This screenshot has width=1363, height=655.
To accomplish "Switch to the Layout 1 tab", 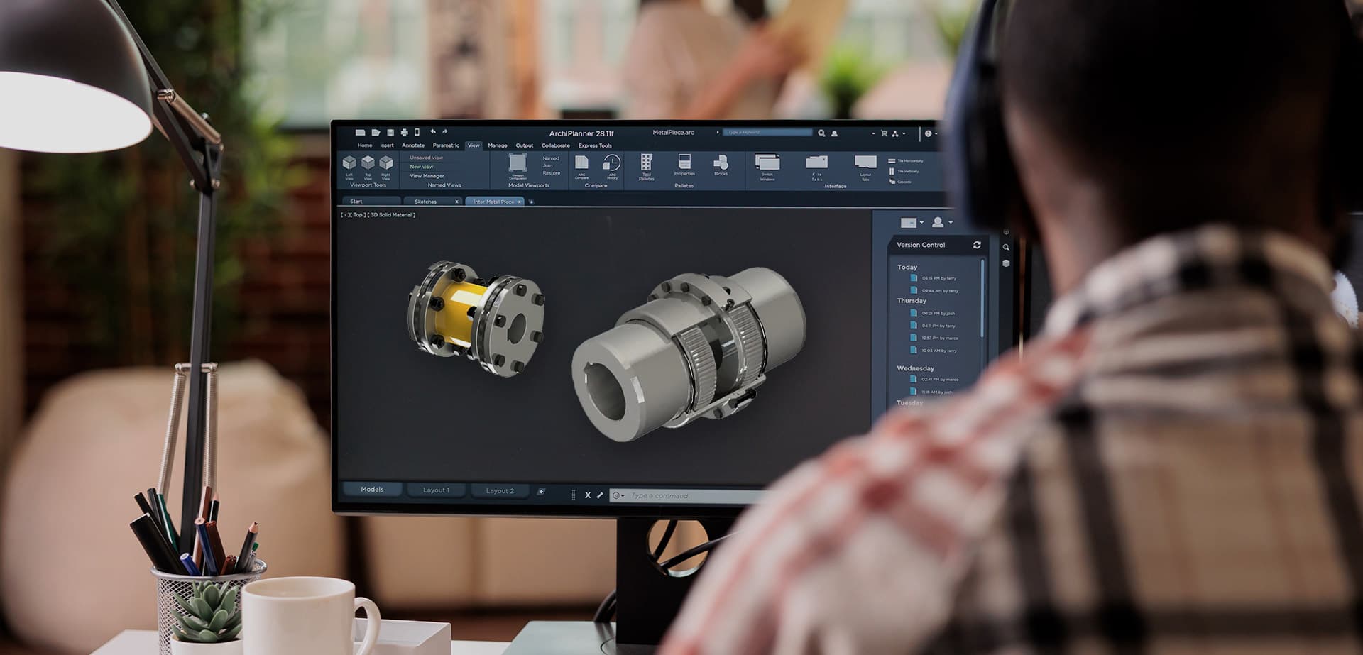I will pyautogui.click(x=436, y=490).
